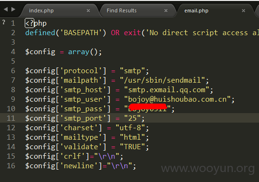Click the 'validate' config key
The width and height of the screenshot is (259, 182).
tap(81, 147)
